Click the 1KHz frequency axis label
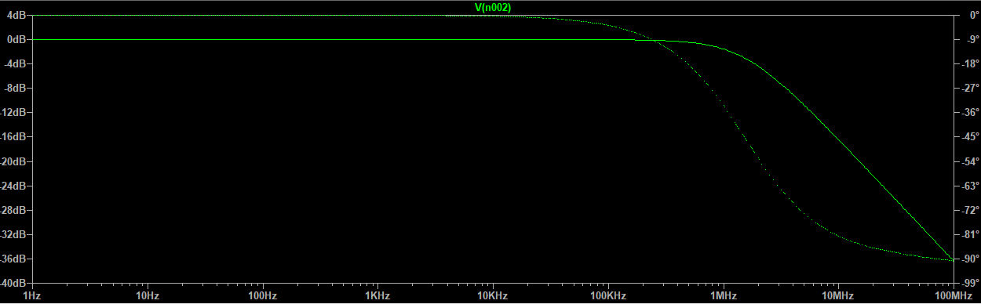 tap(377, 295)
